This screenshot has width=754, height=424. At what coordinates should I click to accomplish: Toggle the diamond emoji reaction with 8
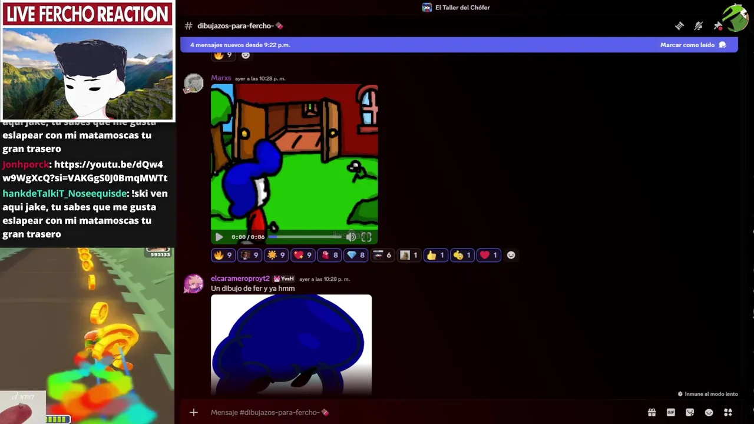tap(356, 255)
